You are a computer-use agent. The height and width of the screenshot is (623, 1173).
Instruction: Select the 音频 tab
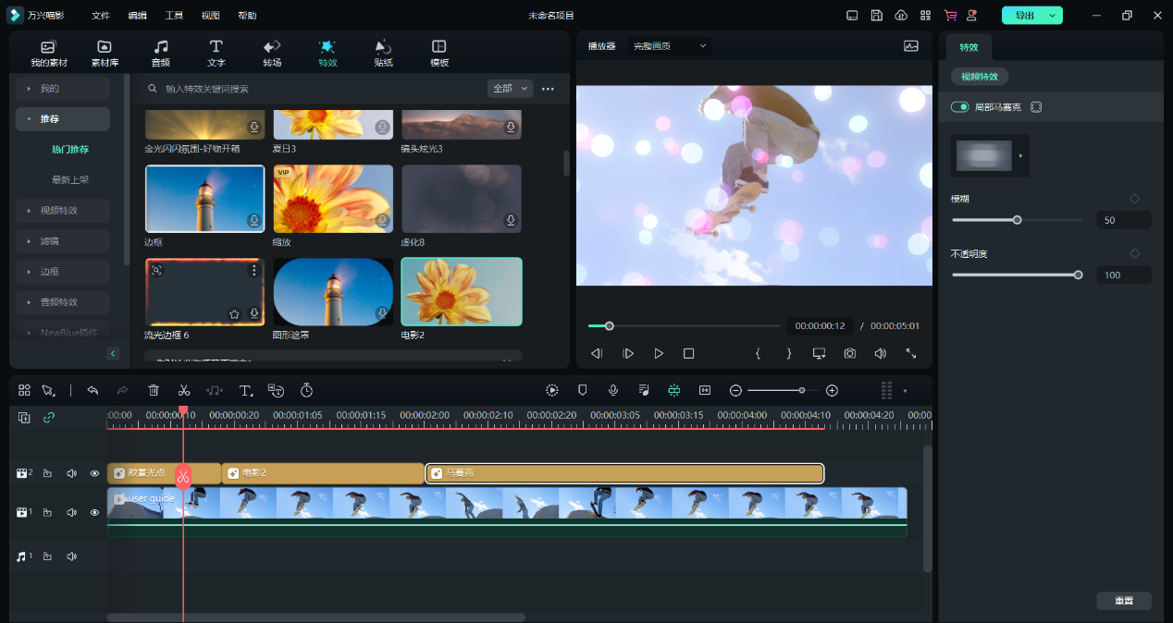tap(161, 54)
